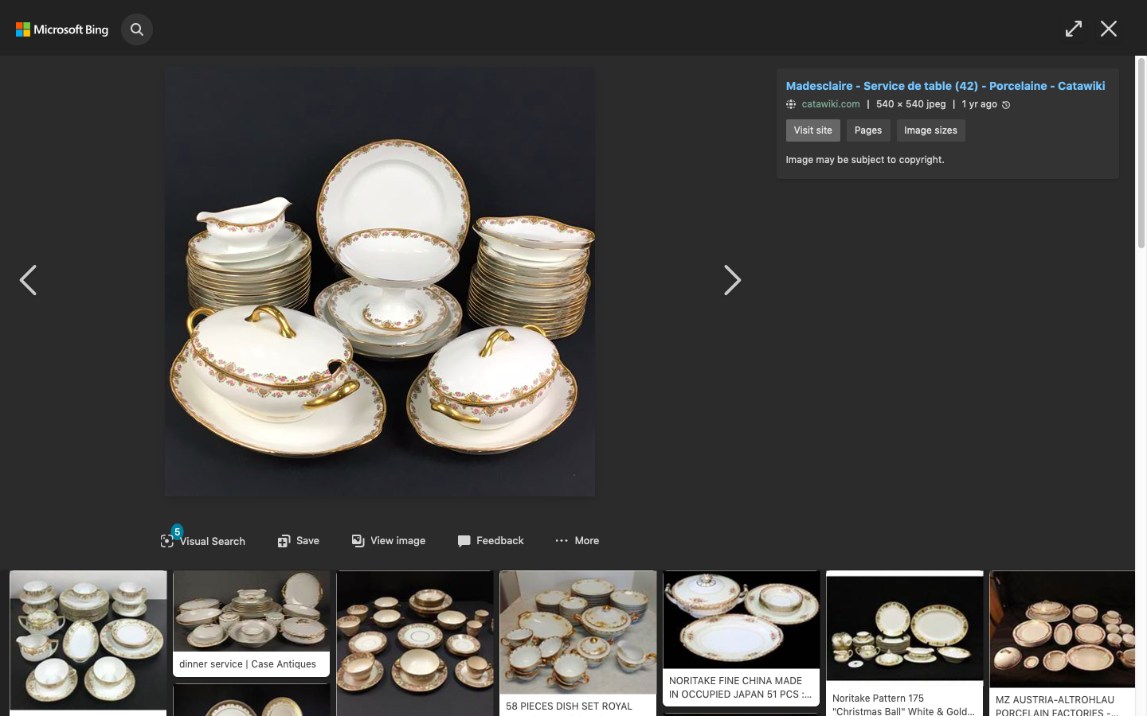Go to the previous image arrow

29,280
